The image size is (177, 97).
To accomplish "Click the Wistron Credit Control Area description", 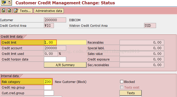I will click(x=88, y=26).
